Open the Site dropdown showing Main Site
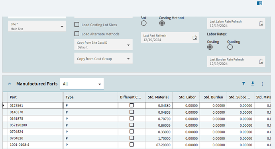The height and width of the screenshot is (149, 275). coord(37,26)
